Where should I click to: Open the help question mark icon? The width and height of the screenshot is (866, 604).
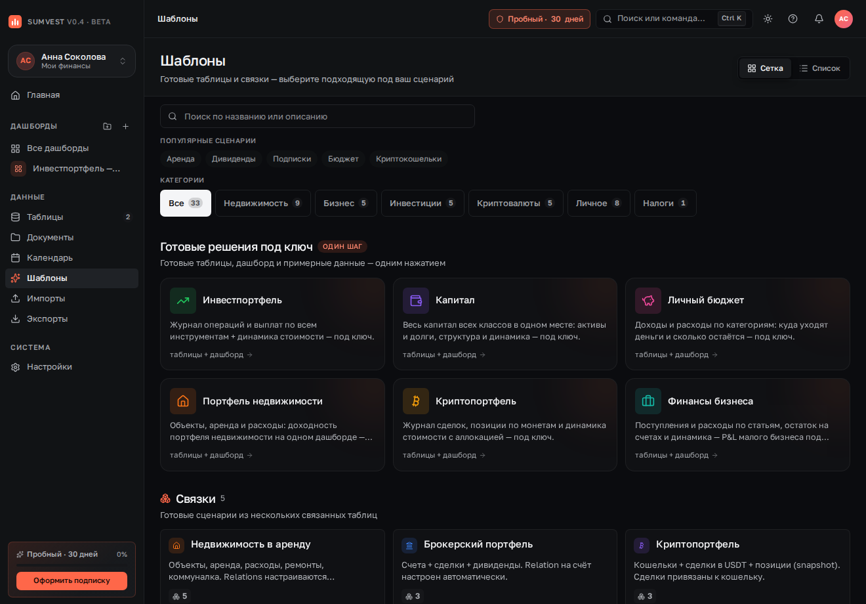click(793, 19)
